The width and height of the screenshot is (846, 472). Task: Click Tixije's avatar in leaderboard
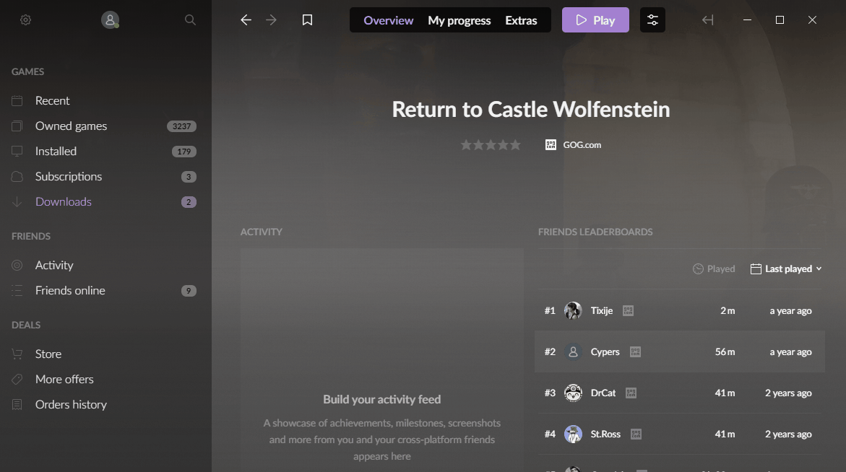[573, 311]
